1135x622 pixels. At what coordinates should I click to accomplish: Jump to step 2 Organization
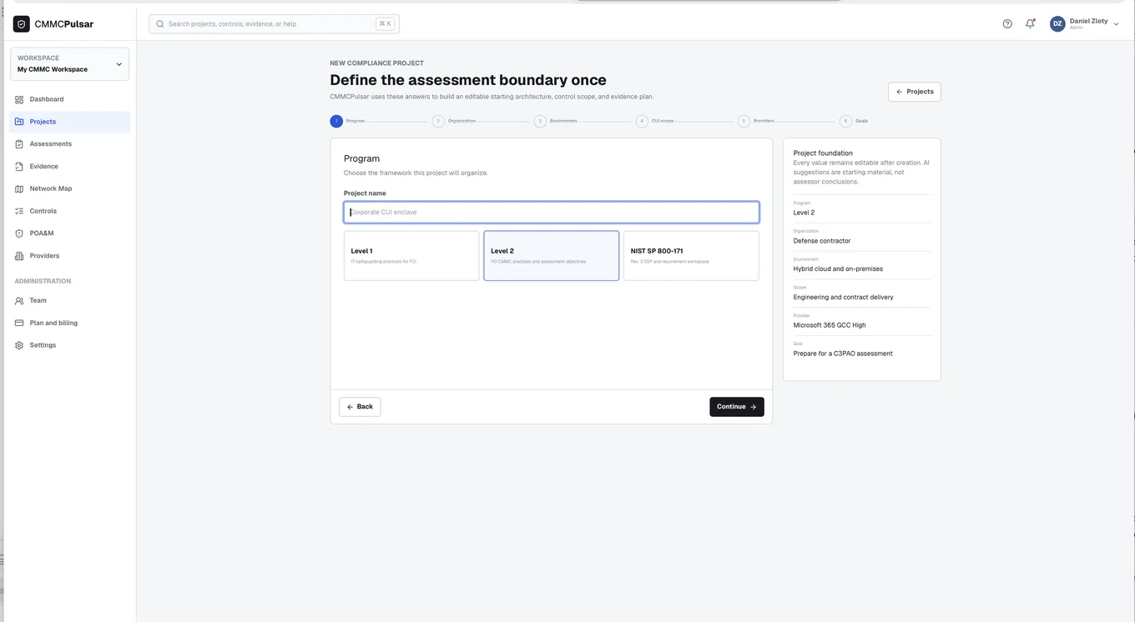pyautogui.click(x=438, y=121)
